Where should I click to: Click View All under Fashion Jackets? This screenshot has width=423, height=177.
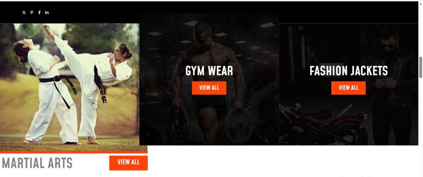coord(348,88)
